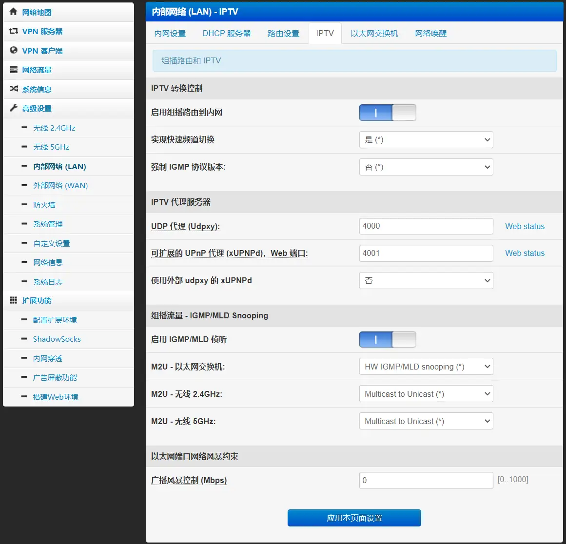
Task: Open Web status link for xUPNPd
Action: pos(525,253)
